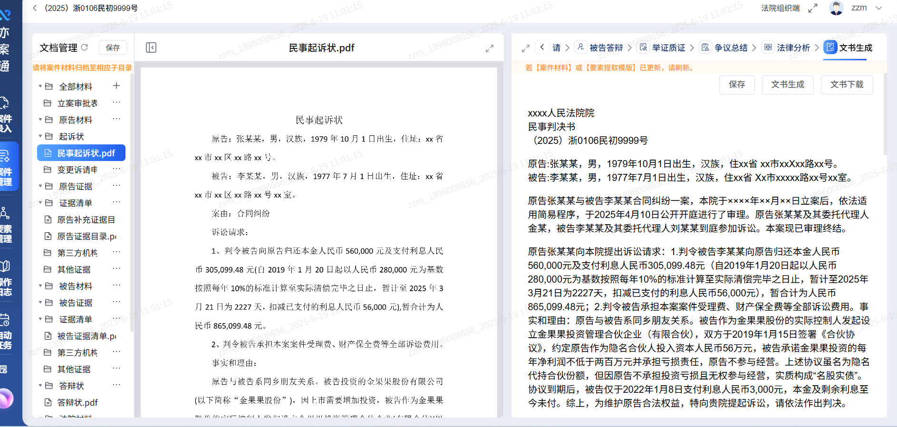
Task: Click the previous-step chevron in the workflow bar
Action: click(542, 47)
